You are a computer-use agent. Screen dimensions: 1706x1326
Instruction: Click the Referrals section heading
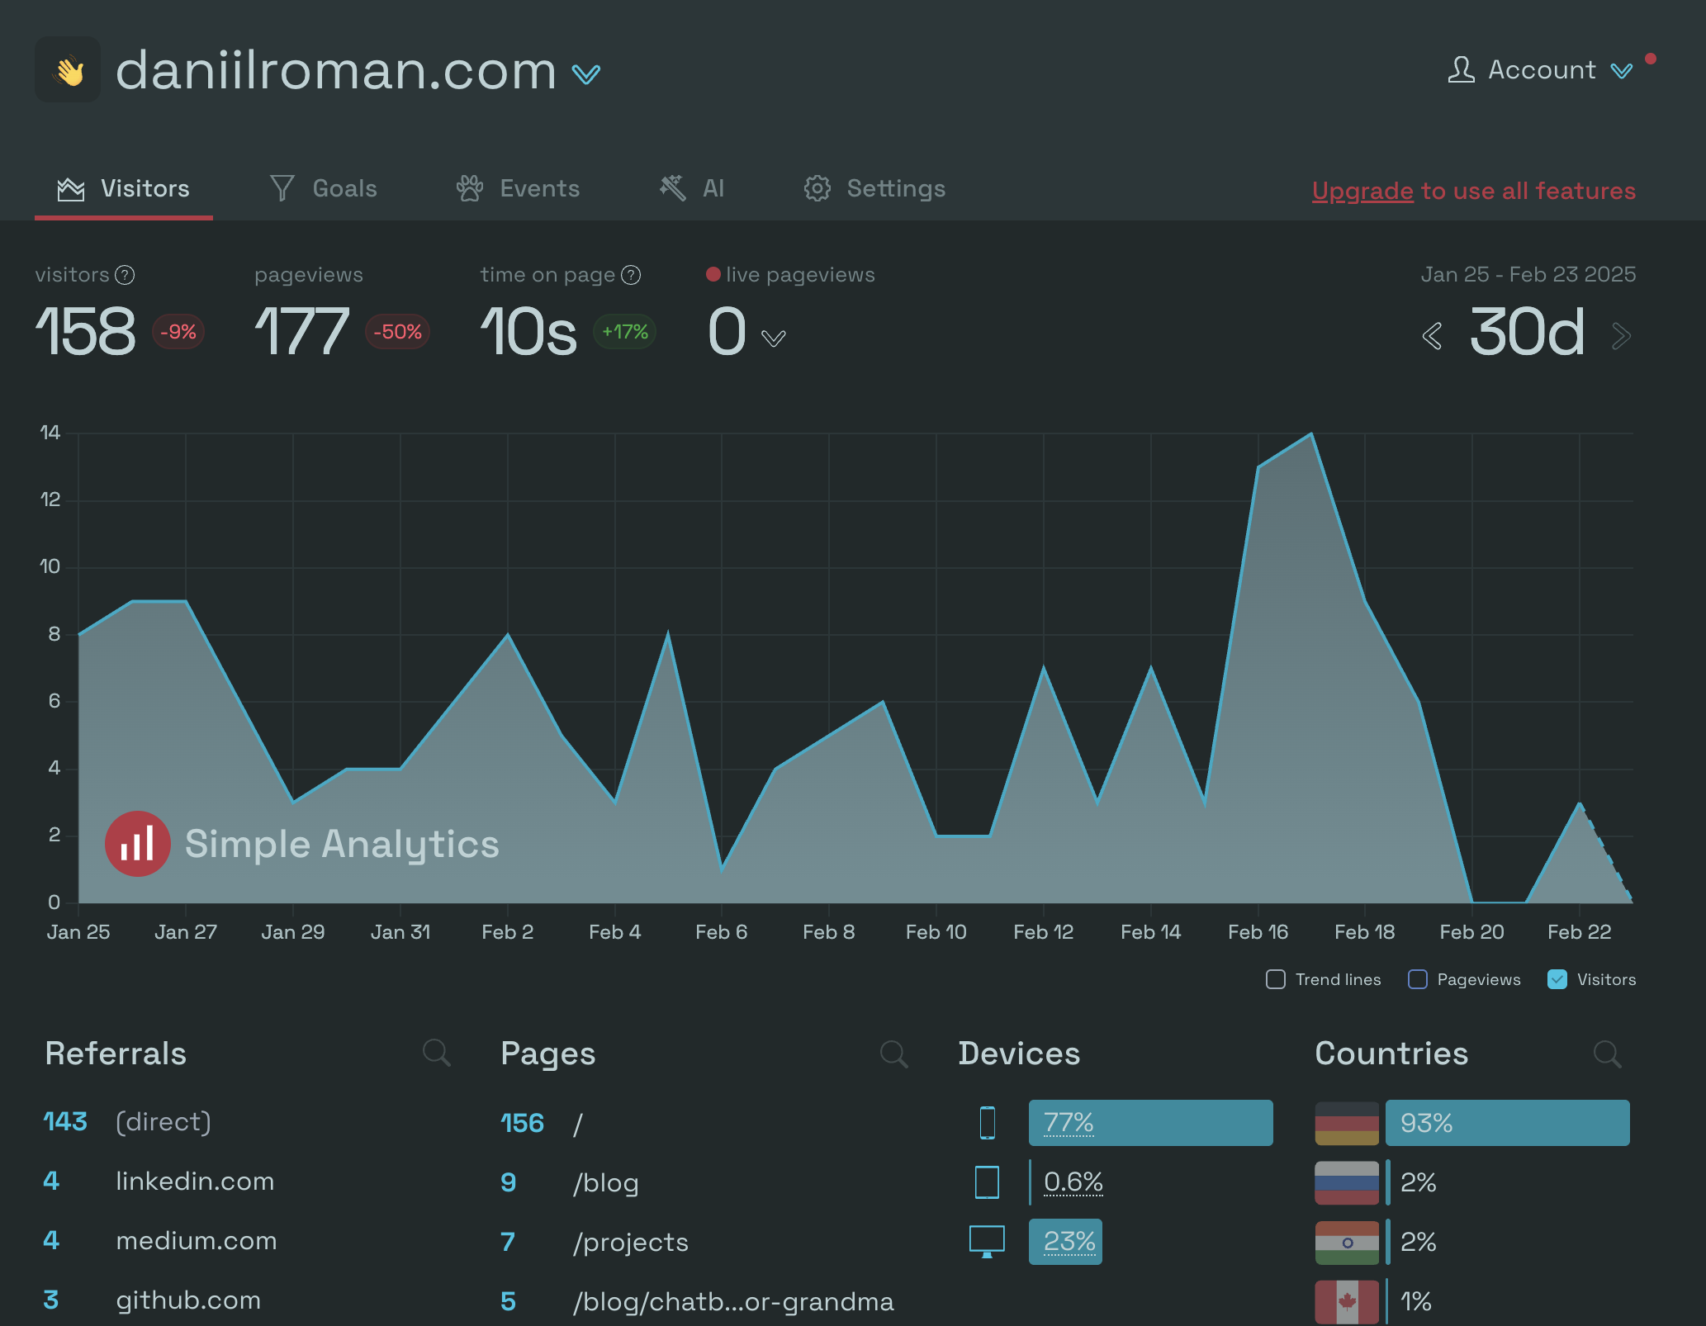pos(116,1054)
